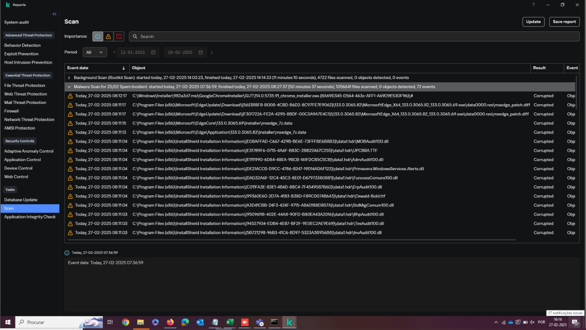Image resolution: width=586 pixels, height=330 pixels.
Task: Click info icon in event details pane
Action: pos(67,253)
